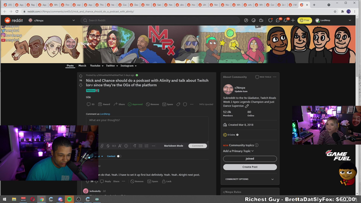Viewport: 361px width, 203px height.
Task: Open Opera browser from the taskbar
Action: (x=33, y=199)
